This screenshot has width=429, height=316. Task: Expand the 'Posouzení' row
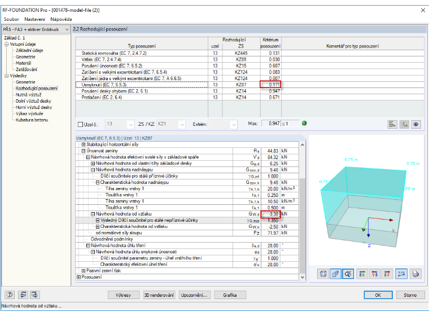pos(79,277)
